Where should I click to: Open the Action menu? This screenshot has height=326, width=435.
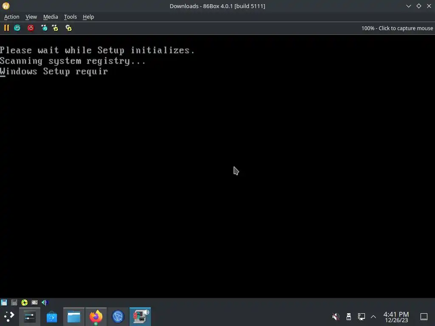tap(11, 17)
